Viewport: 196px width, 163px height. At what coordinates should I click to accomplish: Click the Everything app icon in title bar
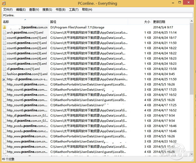click(4, 3)
